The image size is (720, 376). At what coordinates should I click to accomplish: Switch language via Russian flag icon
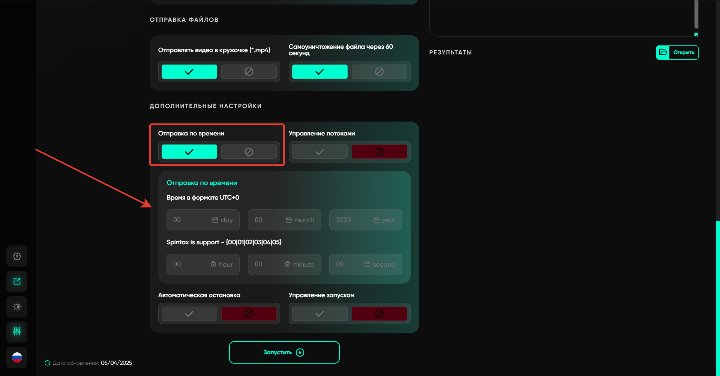[17, 357]
